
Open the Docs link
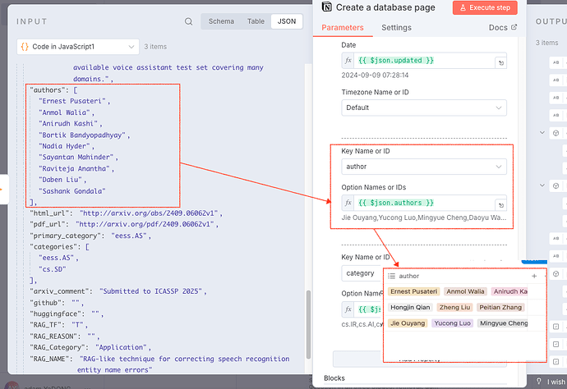click(503, 28)
